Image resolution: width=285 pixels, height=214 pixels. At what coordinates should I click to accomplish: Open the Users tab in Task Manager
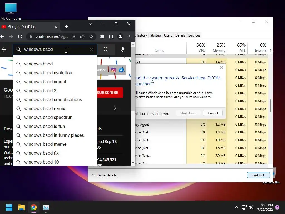[168, 35]
